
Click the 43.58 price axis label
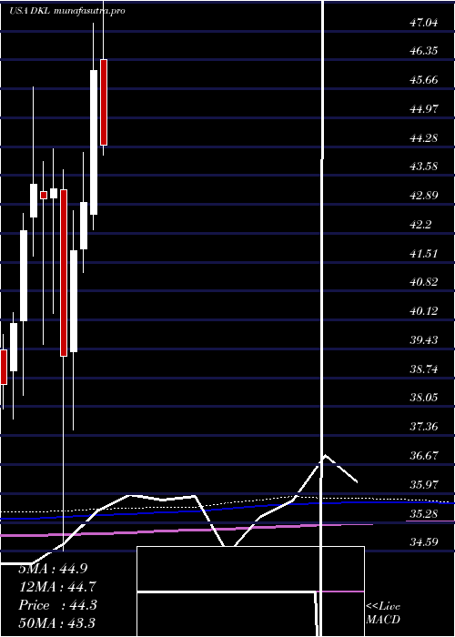(x=424, y=167)
